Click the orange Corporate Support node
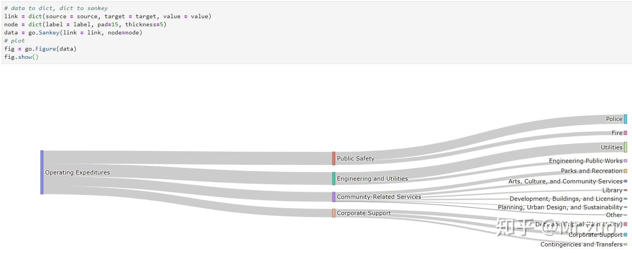The image size is (632, 253). tap(334, 213)
